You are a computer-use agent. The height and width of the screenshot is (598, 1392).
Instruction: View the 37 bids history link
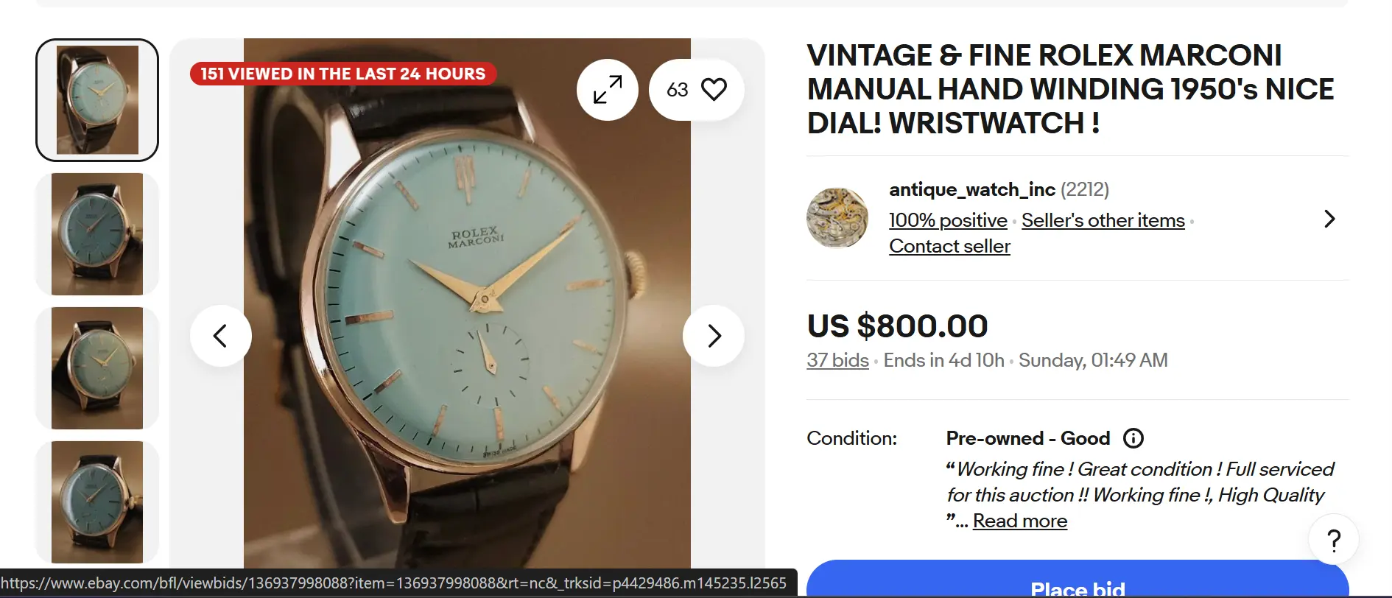(837, 360)
